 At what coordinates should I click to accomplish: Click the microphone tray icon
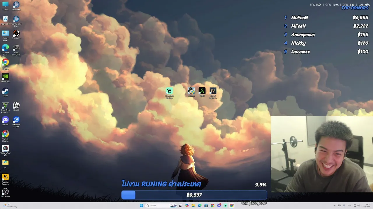point(344,206)
